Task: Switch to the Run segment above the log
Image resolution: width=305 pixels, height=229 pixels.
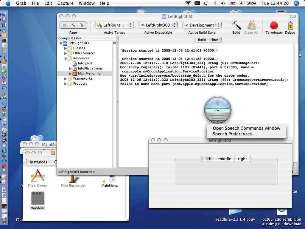Action: [x=215, y=40]
